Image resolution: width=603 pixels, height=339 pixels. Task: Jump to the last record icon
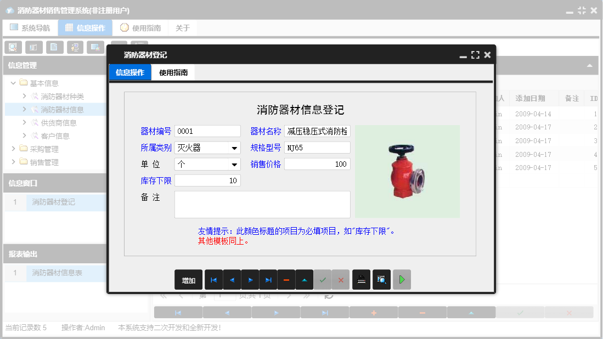[268, 280]
